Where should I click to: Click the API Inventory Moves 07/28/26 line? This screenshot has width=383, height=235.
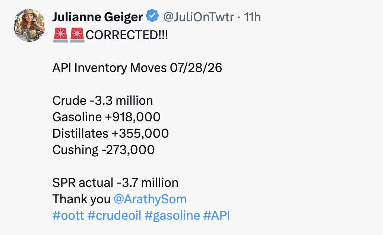pyautogui.click(x=137, y=68)
